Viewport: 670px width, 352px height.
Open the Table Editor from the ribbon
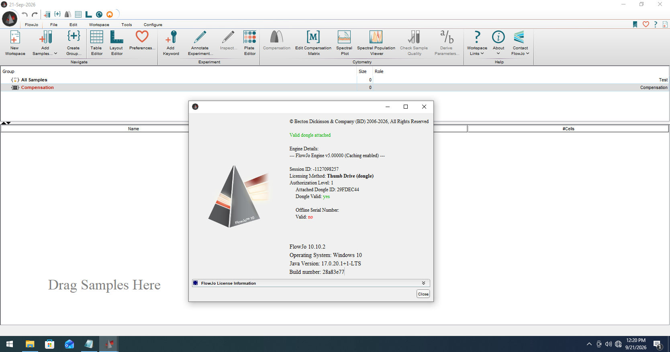click(96, 43)
